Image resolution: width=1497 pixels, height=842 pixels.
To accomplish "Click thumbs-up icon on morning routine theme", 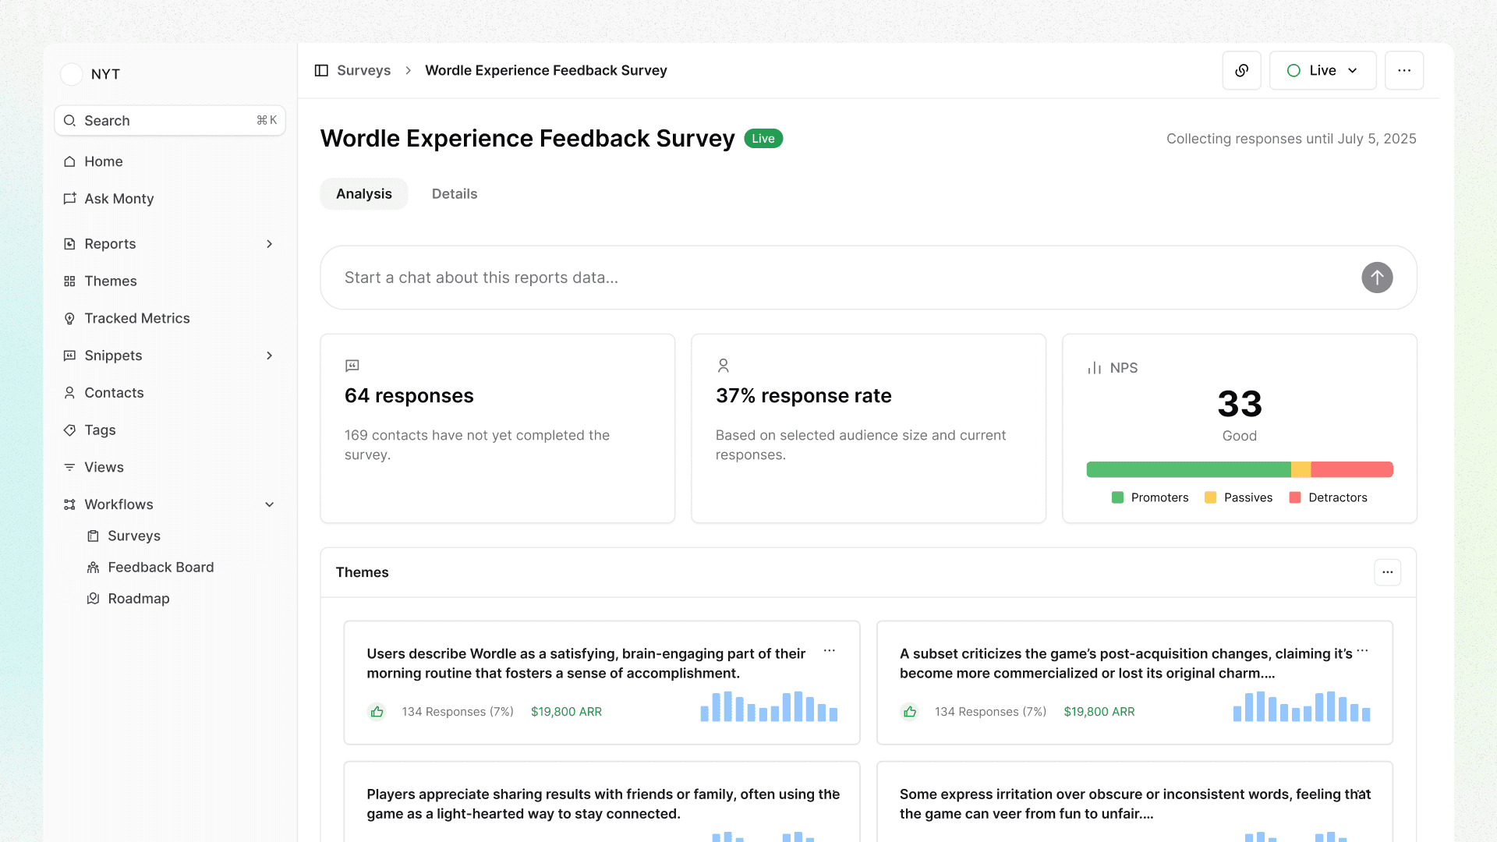I will (x=377, y=712).
